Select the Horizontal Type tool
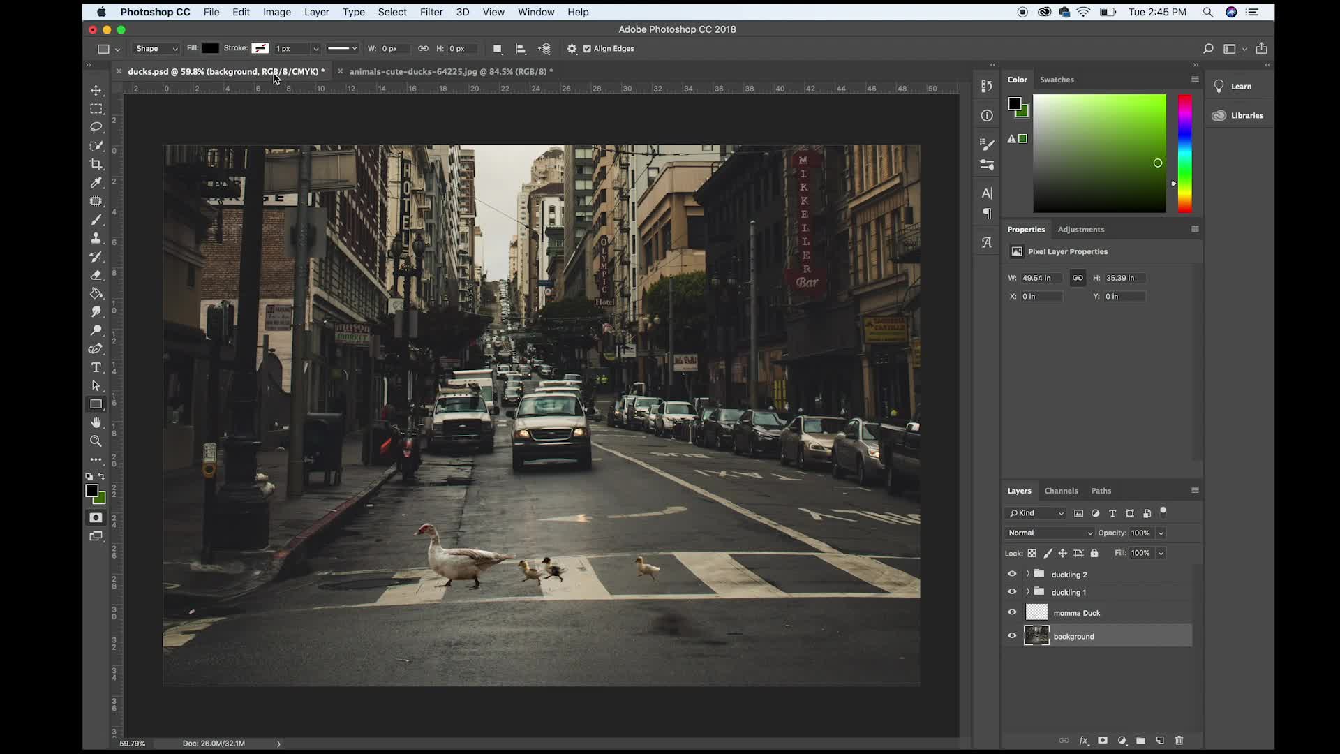The height and width of the screenshot is (754, 1340). point(96,367)
